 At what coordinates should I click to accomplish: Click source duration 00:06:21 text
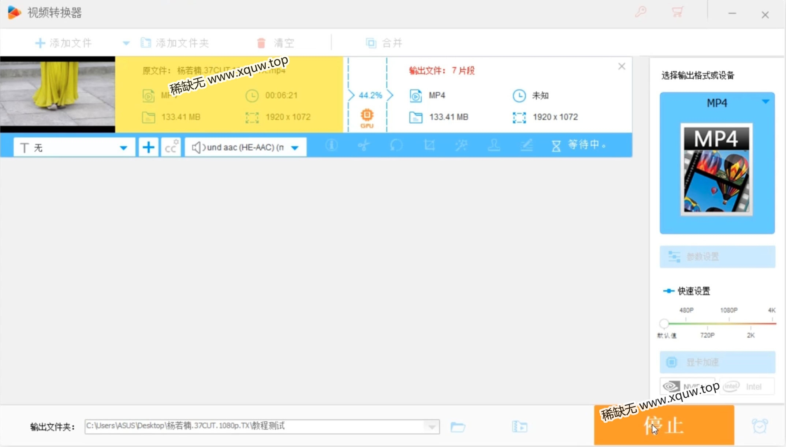click(x=281, y=95)
